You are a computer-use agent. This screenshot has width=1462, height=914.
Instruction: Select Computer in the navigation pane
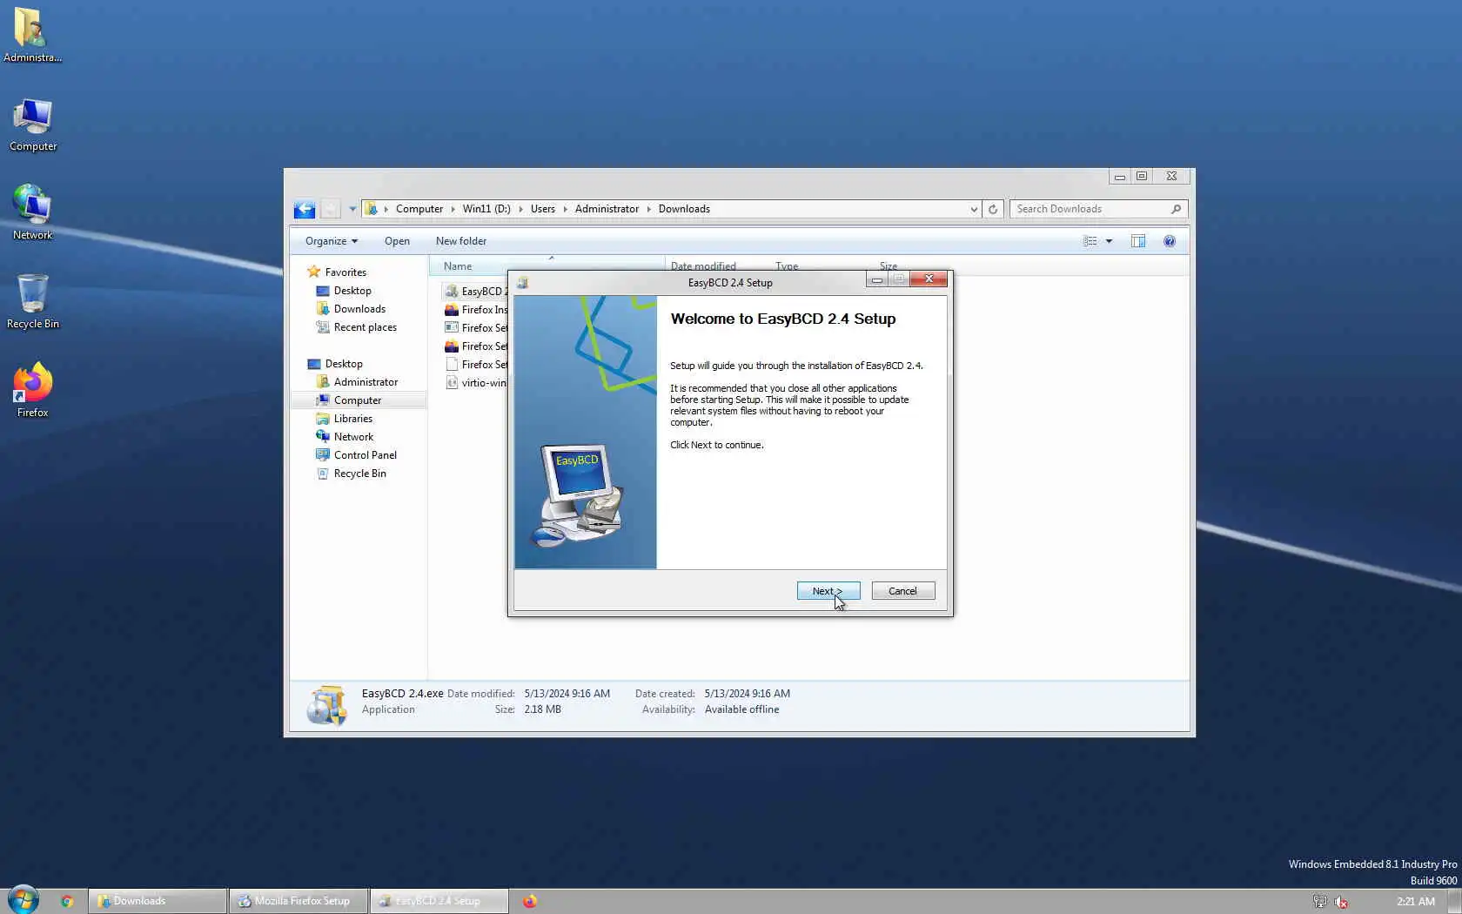tap(358, 400)
